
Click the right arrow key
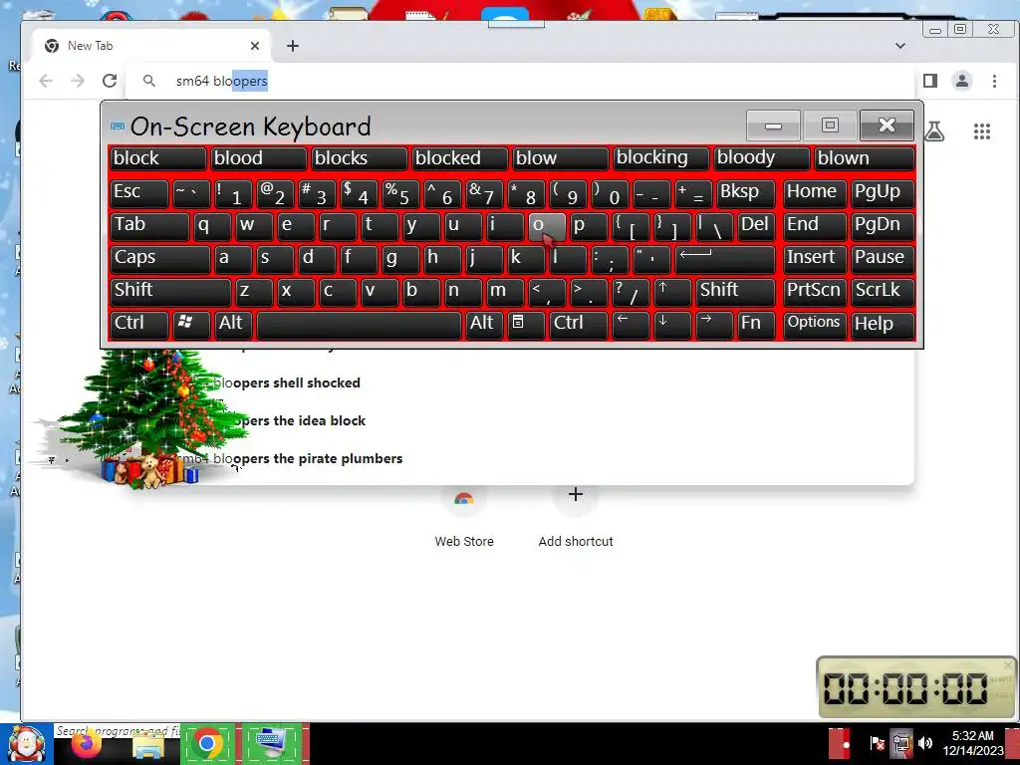click(x=713, y=324)
